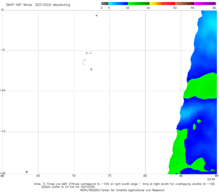Click the color bar scale label '64'
The image size is (219, 192).
click(x=193, y=8)
